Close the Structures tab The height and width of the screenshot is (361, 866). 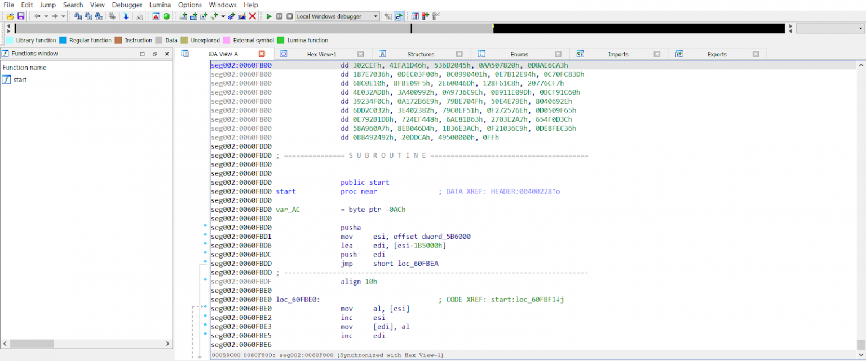pyautogui.click(x=459, y=54)
